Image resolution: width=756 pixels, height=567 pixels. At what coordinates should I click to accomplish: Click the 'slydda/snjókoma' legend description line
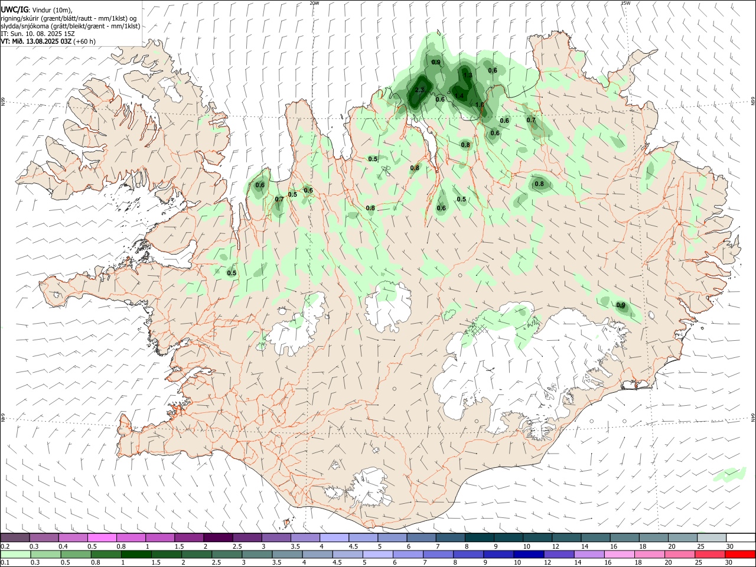coord(70,26)
